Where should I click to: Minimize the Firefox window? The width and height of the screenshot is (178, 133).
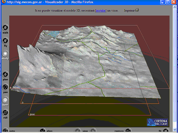[x=163, y=2]
